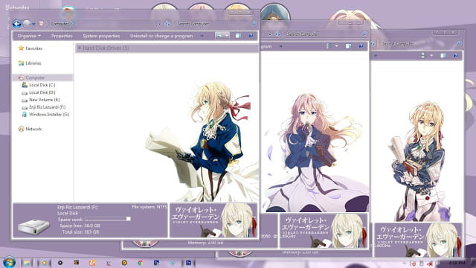This screenshot has width=476, height=268.
Task: Toggle preview pane in rightmost window
Action: click(443, 56)
